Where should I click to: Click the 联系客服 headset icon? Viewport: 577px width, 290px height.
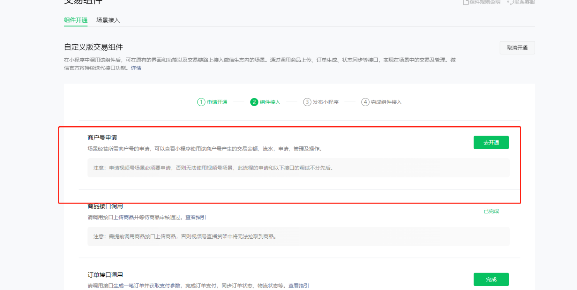(509, 2)
